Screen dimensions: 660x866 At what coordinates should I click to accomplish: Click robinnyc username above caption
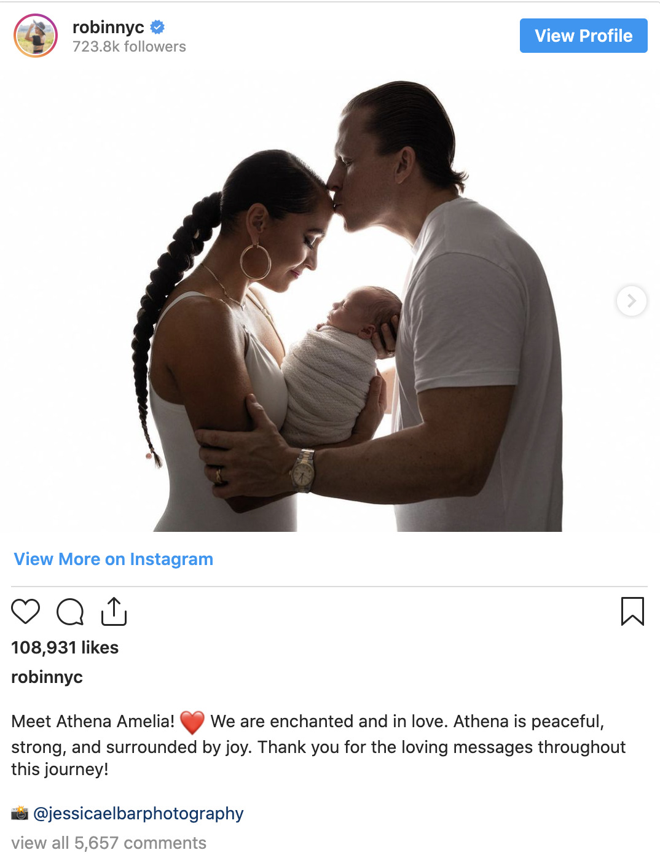pos(47,677)
